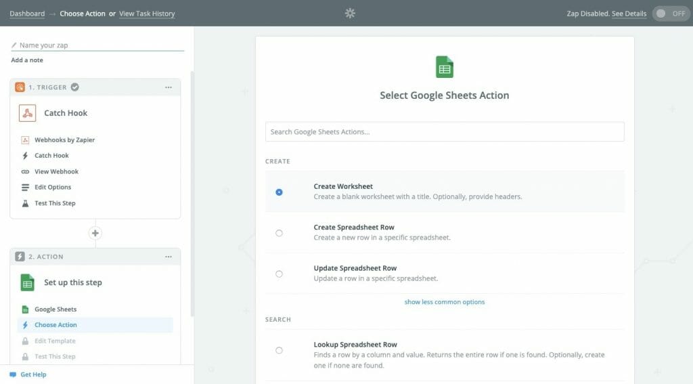The width and height of the screenshot is (693, 384).
Task: Click the trigger completed checkmark icon
Action: coord(74,87)
